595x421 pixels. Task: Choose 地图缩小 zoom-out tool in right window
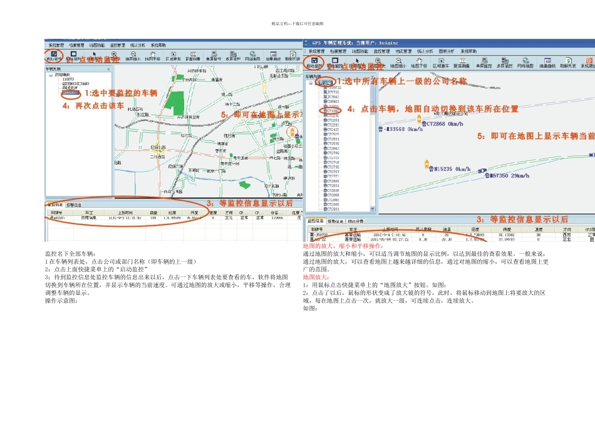(398, 62)
